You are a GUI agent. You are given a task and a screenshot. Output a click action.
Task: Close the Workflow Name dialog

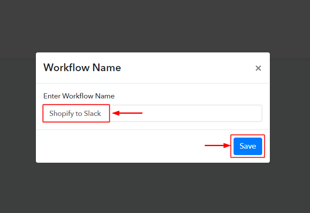click(258, 68)
